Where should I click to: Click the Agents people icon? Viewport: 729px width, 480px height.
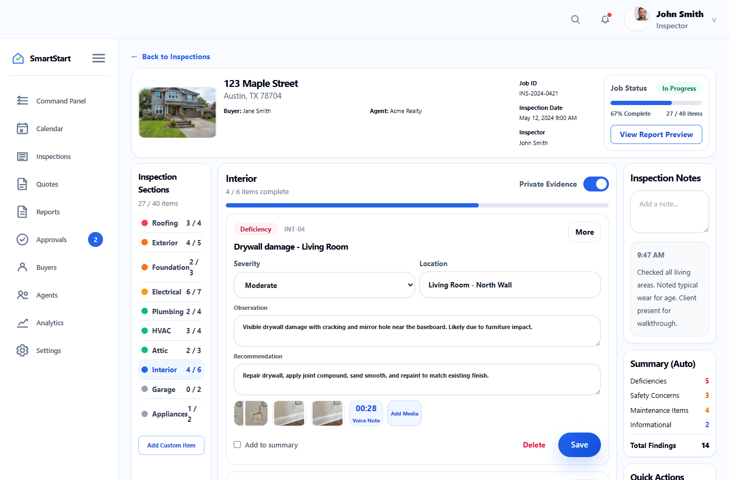[x=22, y=295]
